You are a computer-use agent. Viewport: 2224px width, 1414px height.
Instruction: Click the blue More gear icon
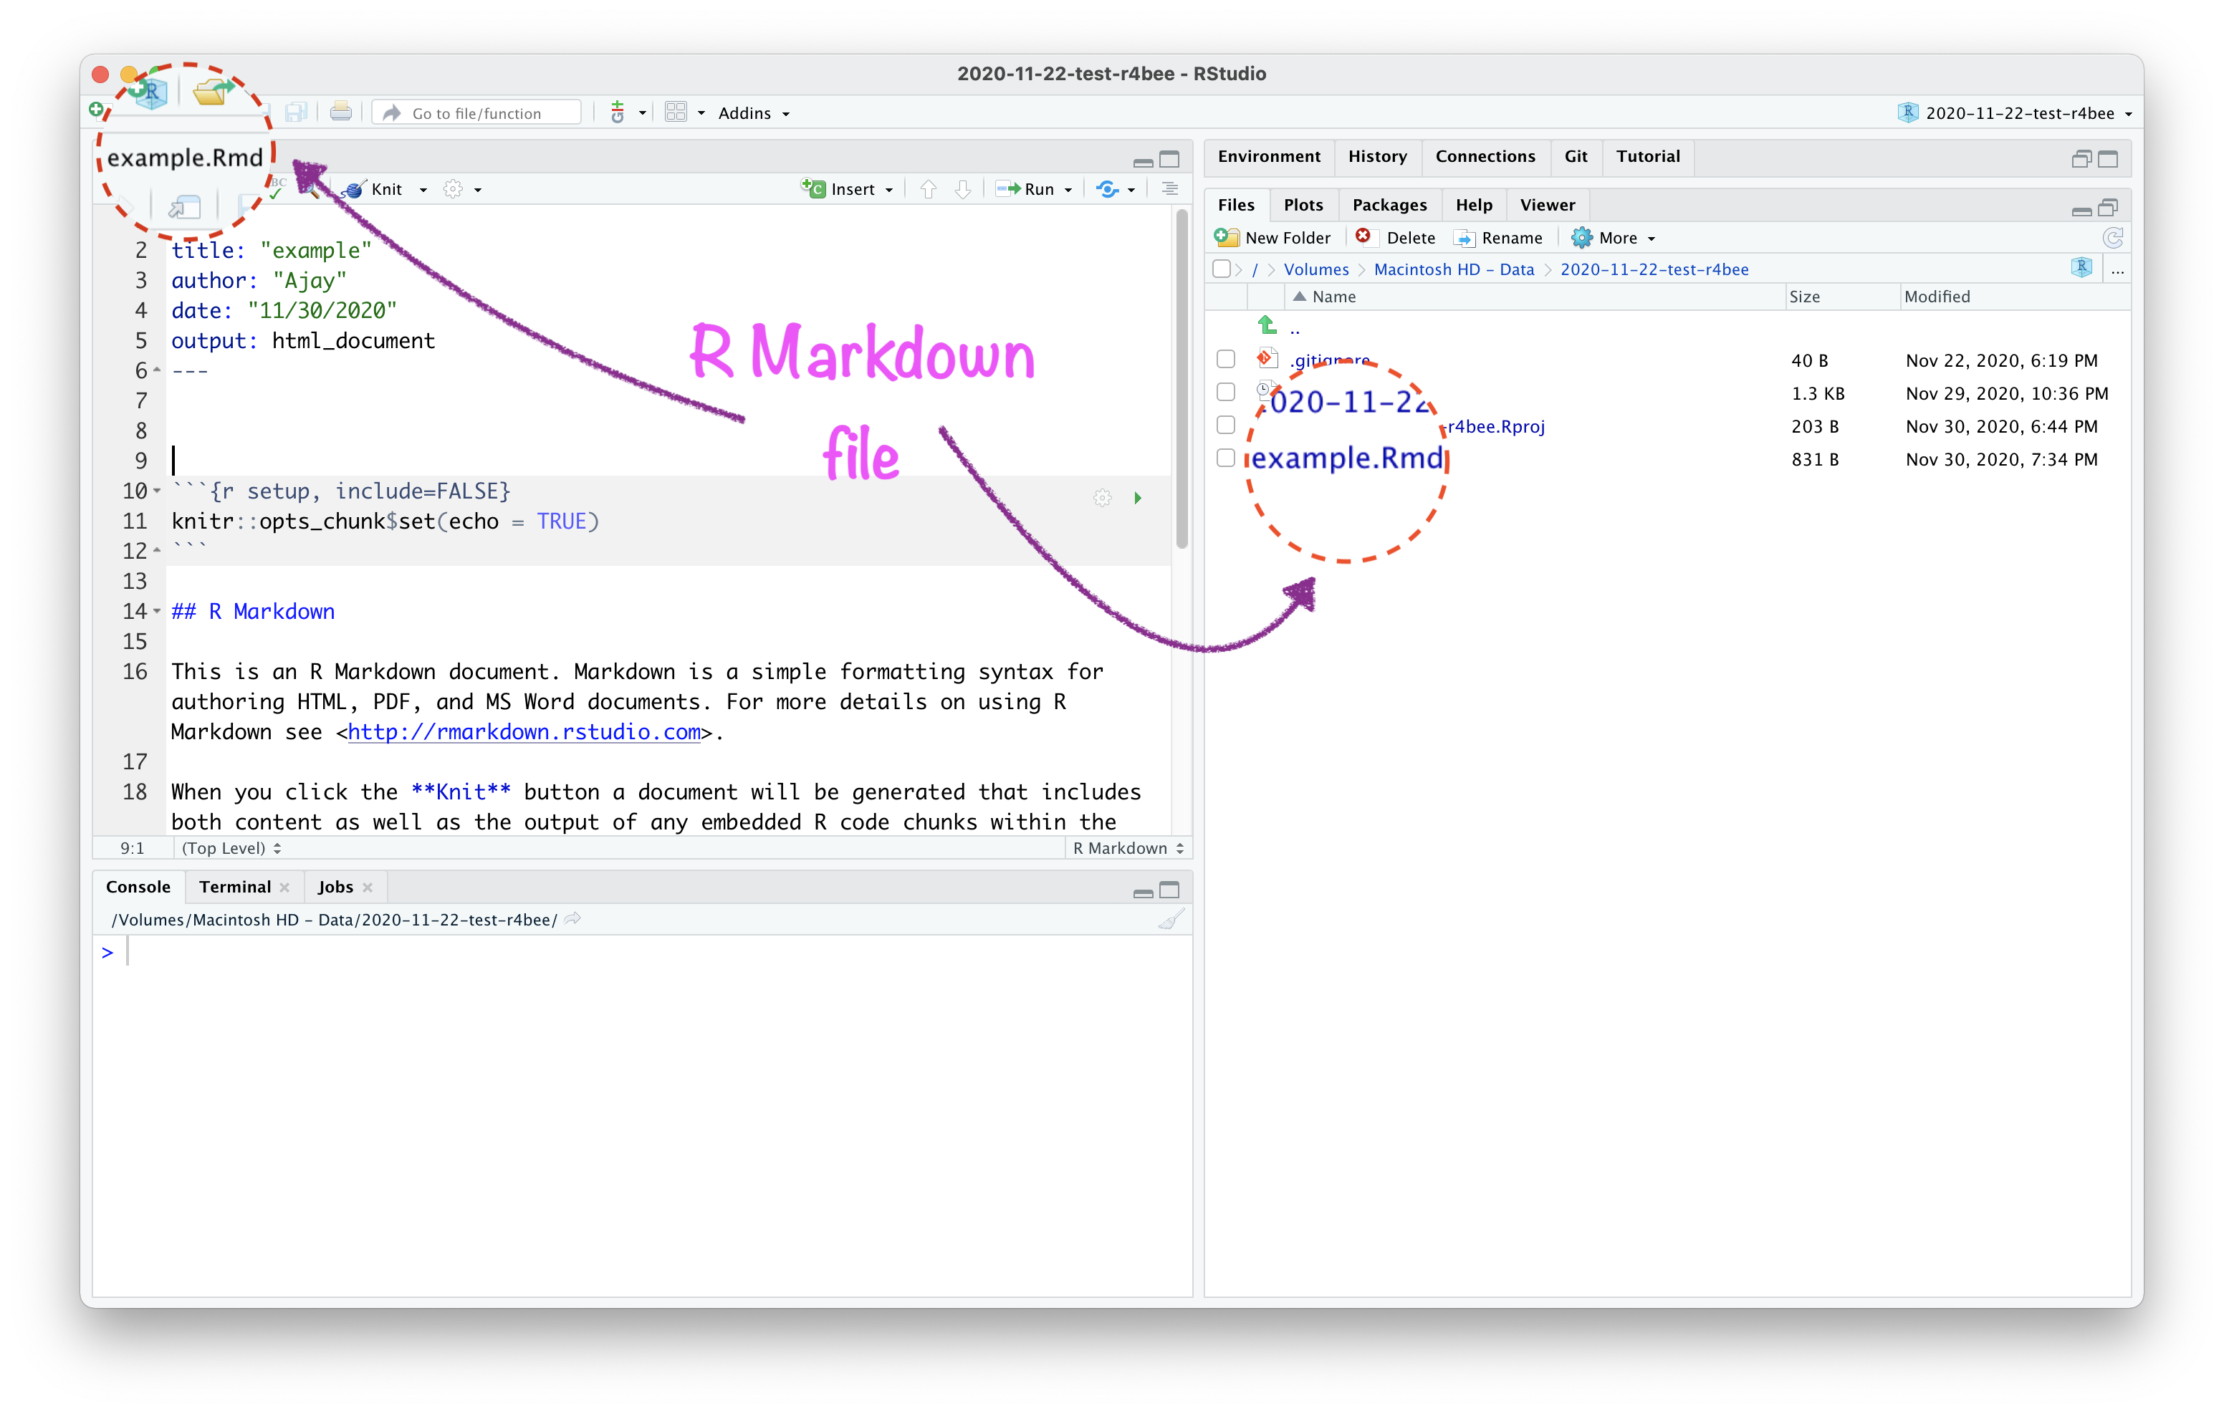(x=1582, y=237)
